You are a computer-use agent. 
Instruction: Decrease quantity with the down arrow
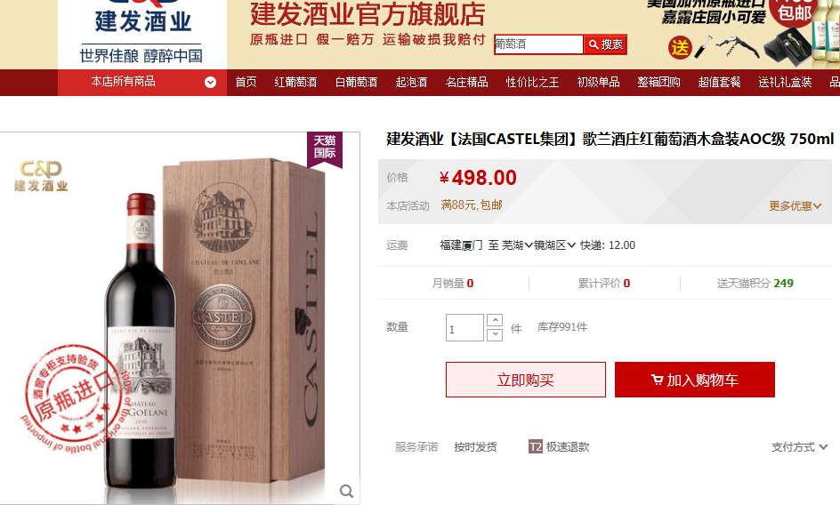coord(495,334)
